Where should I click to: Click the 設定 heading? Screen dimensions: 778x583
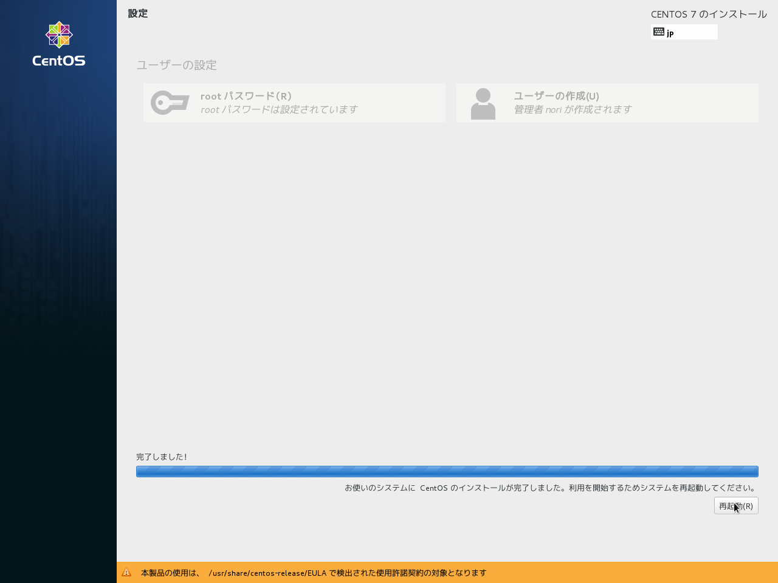pos(138,13)
